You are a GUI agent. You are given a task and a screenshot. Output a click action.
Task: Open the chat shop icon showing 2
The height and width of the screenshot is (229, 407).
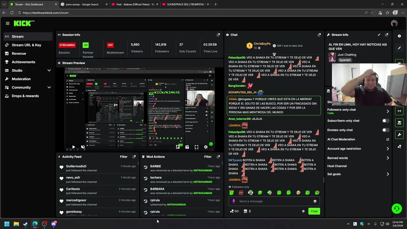point(247,211)
